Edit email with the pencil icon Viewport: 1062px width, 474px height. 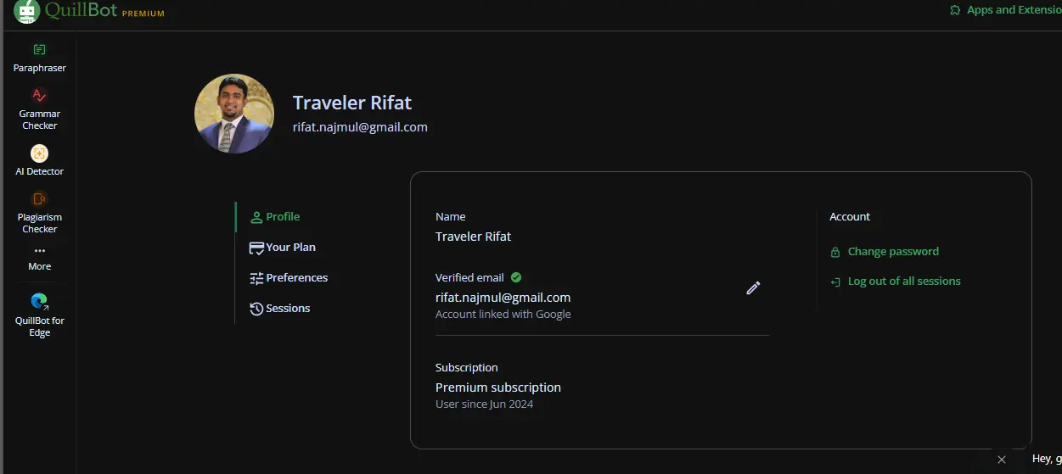pos(753,288)
